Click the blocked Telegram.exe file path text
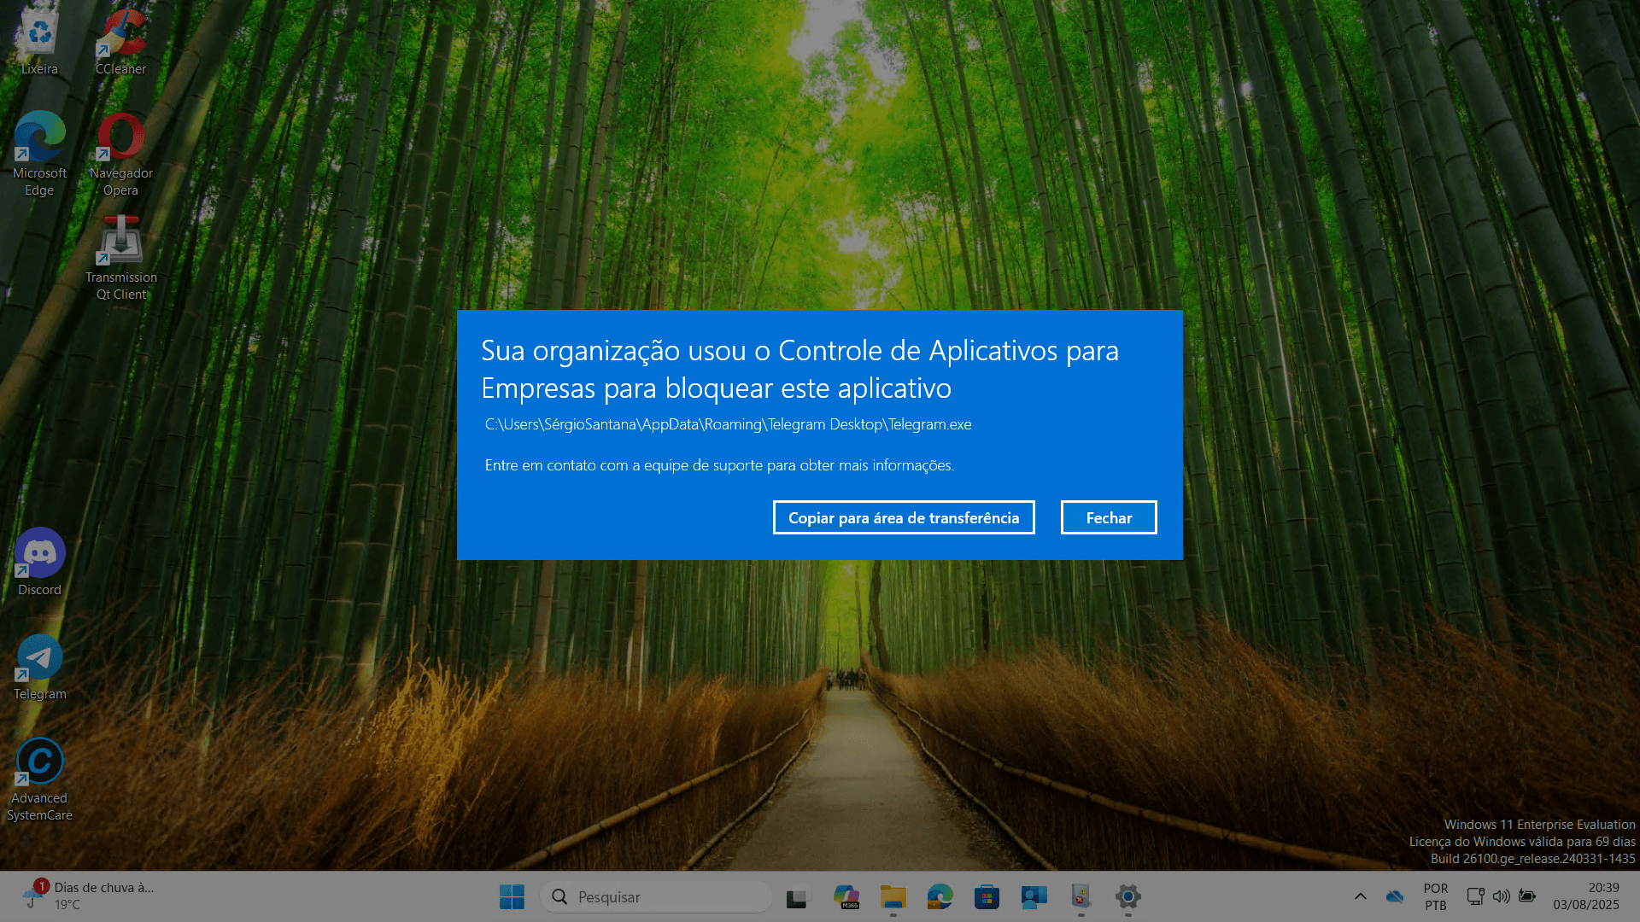1640x922 pixels. 728,424
